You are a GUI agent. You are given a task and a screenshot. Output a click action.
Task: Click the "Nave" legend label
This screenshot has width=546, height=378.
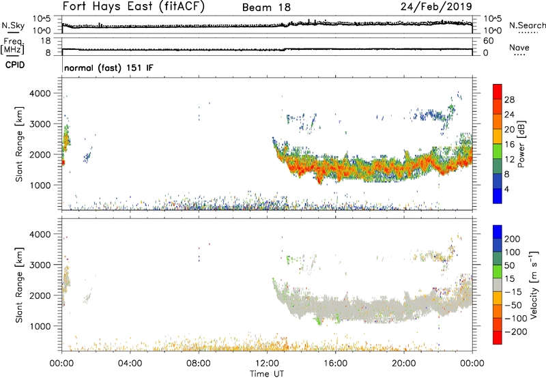(519, 48)
